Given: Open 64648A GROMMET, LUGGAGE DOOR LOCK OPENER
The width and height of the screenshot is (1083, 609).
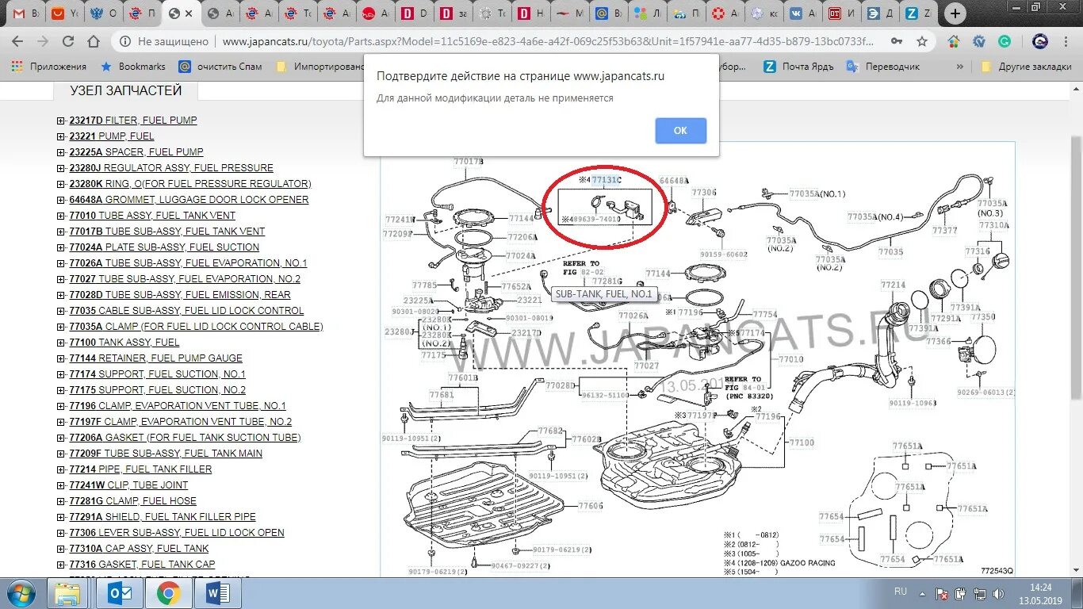Looking at the screenshot, I should [189, 200].
